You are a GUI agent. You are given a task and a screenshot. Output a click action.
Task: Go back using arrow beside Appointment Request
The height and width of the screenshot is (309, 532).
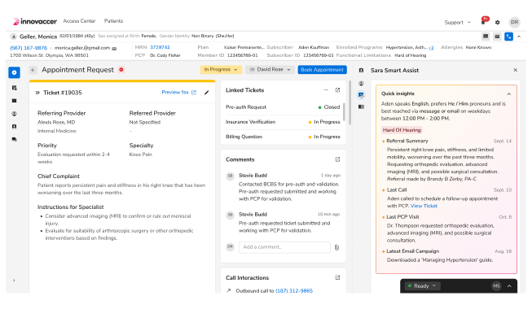pos(33,70)
